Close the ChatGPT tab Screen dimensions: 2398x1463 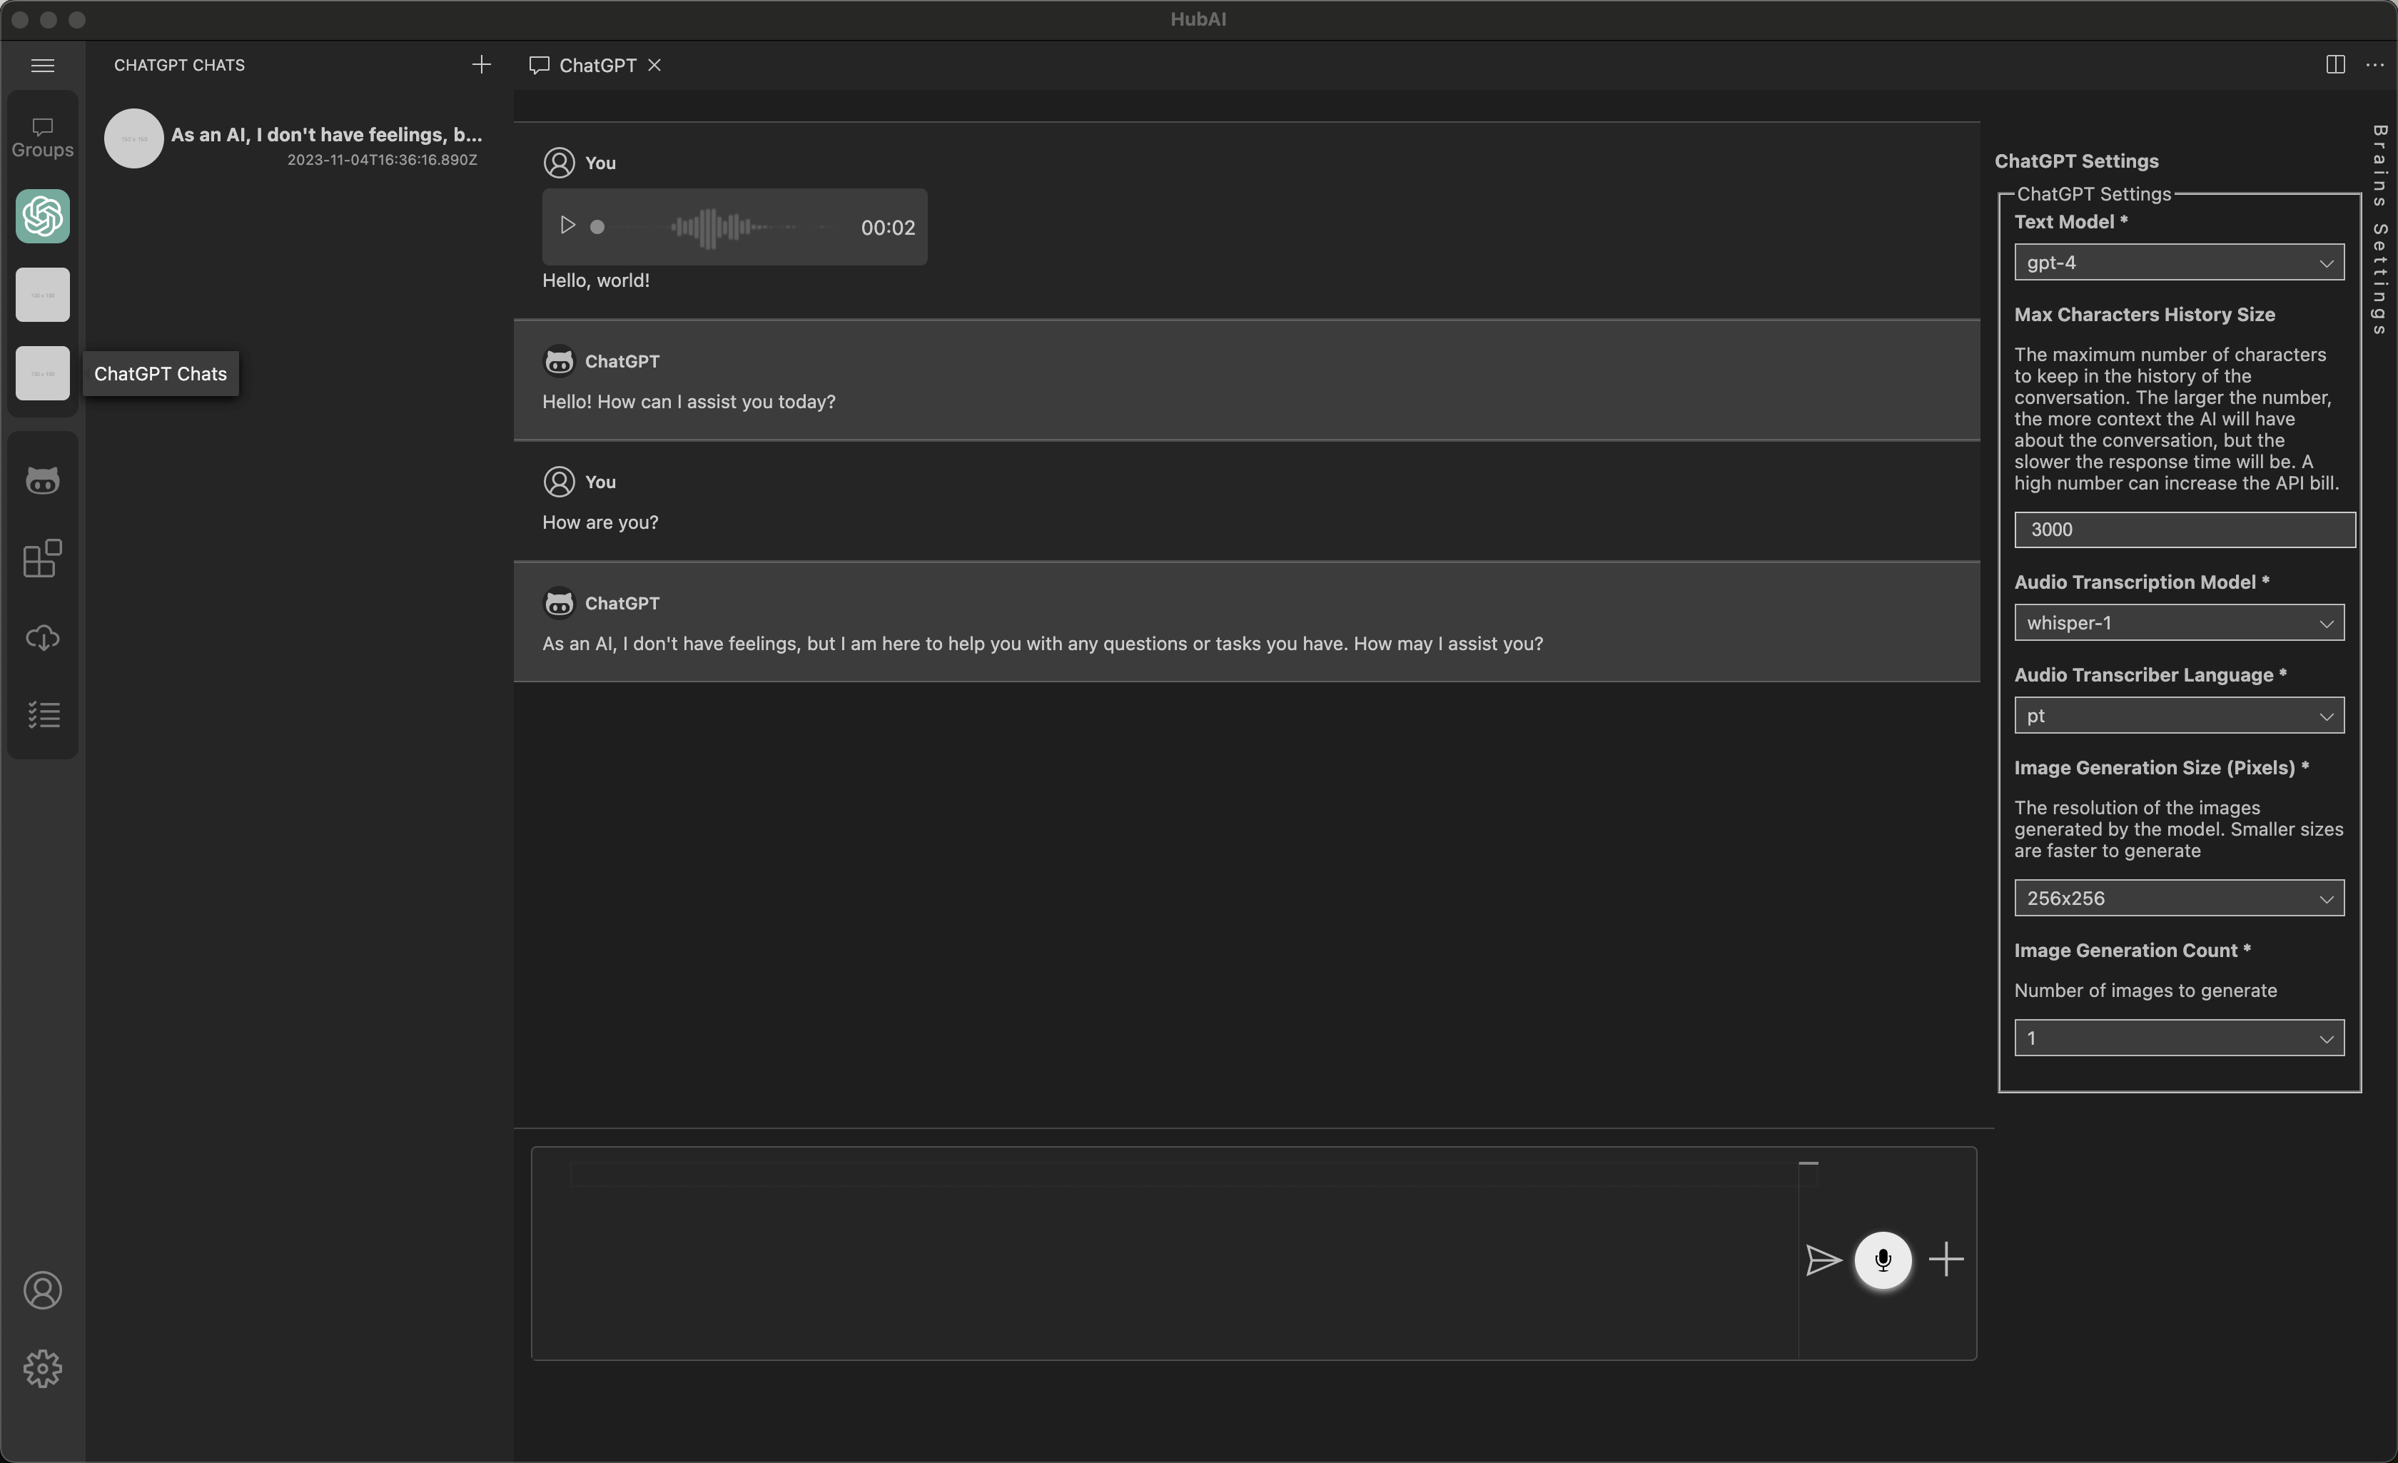click(x=655, y=65)
